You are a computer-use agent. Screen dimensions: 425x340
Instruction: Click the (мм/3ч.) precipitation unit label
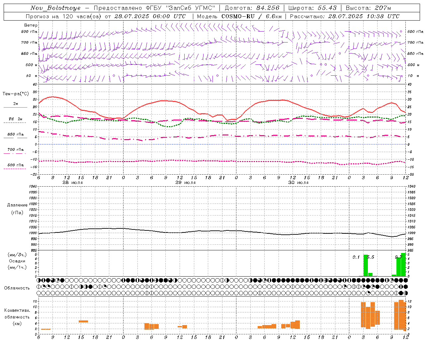(x=17, y=255)
